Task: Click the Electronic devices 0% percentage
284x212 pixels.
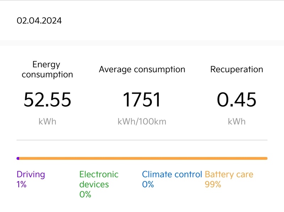Action: point(85,194)
